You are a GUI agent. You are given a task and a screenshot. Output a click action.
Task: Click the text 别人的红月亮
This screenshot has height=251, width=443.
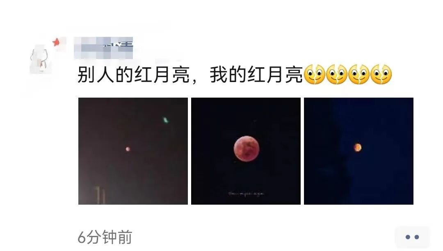(133, 75)
